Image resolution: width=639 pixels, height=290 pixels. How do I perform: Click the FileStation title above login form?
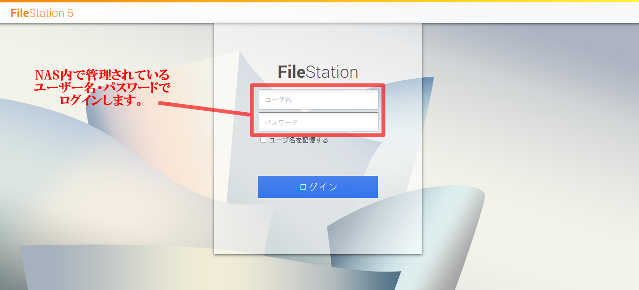318,72
